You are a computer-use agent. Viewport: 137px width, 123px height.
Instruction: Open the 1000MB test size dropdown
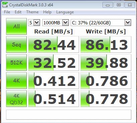pos(55,23)
